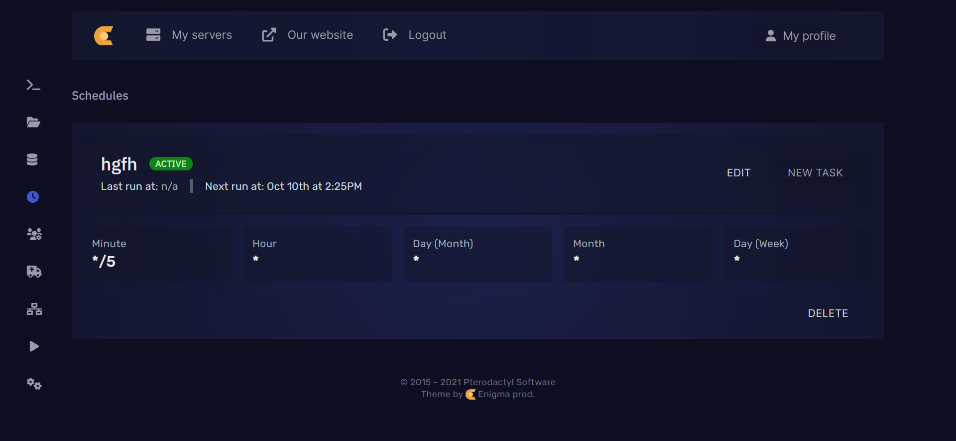Viewport: 956px width, 441px height.
Task: Open My profile
Action: click(801, 36)
